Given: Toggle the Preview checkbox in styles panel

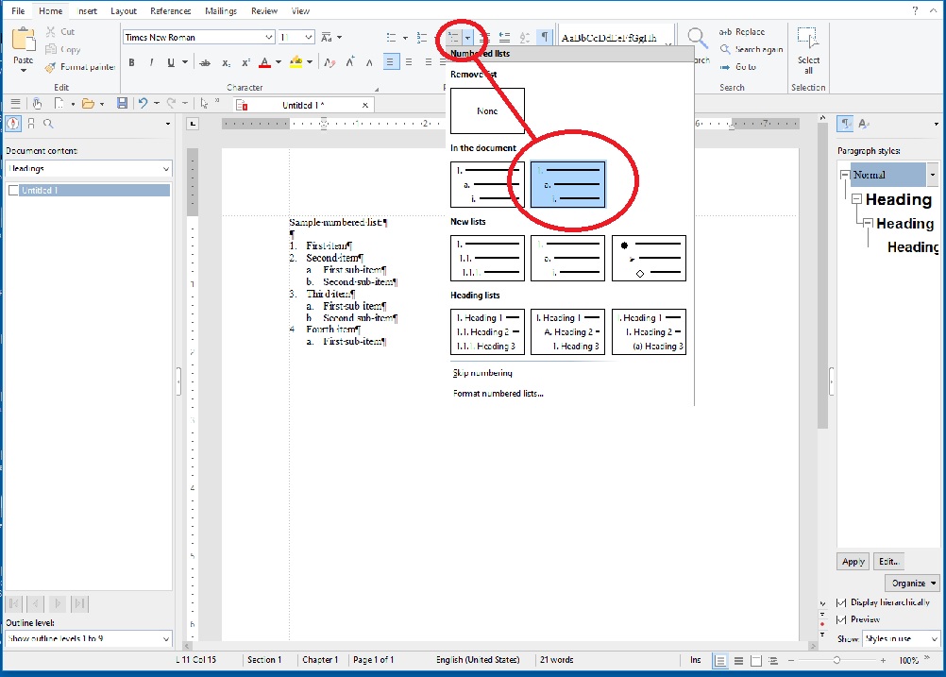Looking at the screenshot, I should (x=842, y=619).
